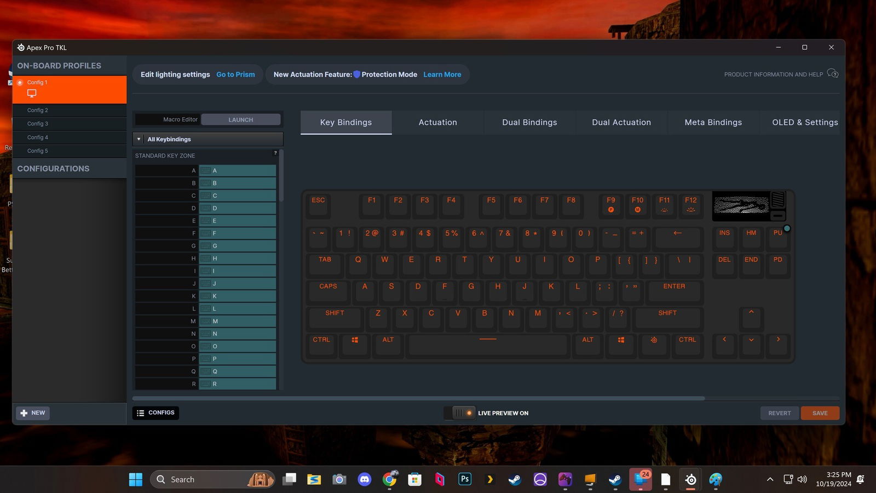The height and width of the screenshot is (493, 876).
Task: Select the F11 brightness down key
Action: (664, 205)
